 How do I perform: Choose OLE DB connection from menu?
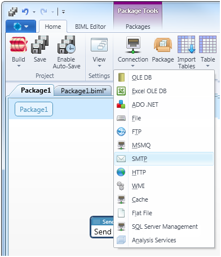pyautogui.click(x=164, y=77)
